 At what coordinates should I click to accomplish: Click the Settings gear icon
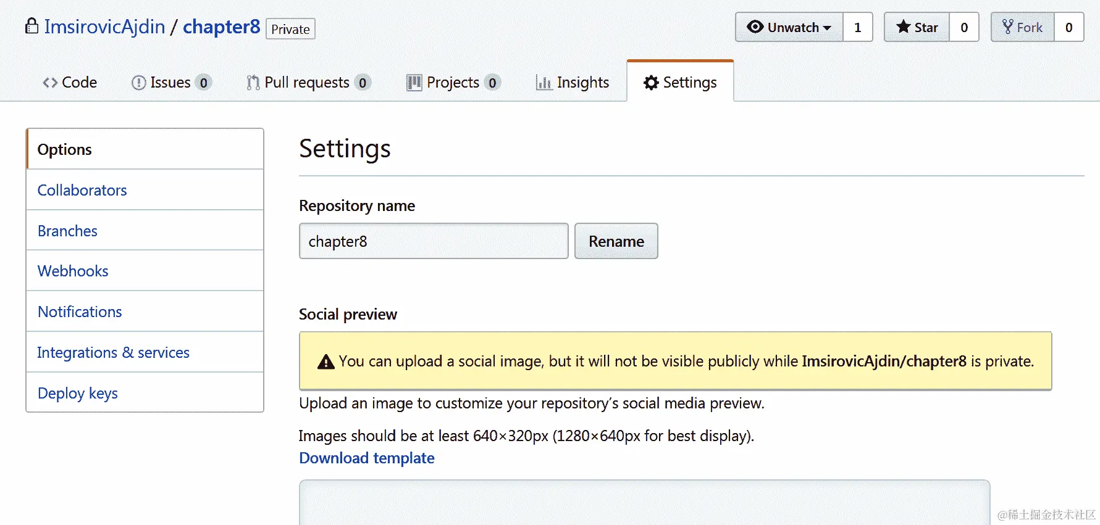651,83
